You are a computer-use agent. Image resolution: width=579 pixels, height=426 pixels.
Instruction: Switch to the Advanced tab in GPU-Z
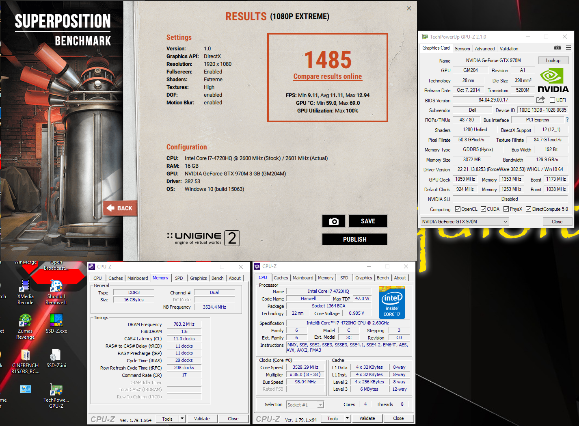coord(485,49)
